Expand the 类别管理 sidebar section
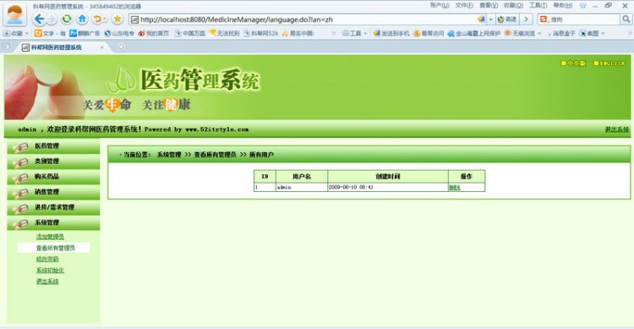Image resolution: width=634 pixels, height=329 pixels. pos(53,162)
